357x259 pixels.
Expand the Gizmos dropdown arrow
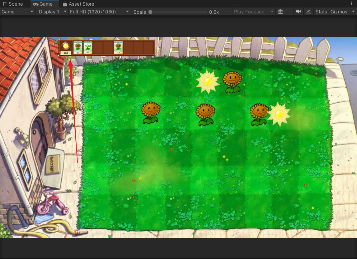click(353, 12)
